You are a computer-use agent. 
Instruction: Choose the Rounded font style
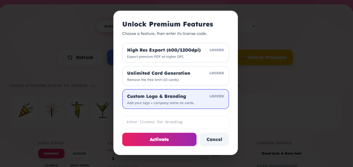[x=51, y=154]
